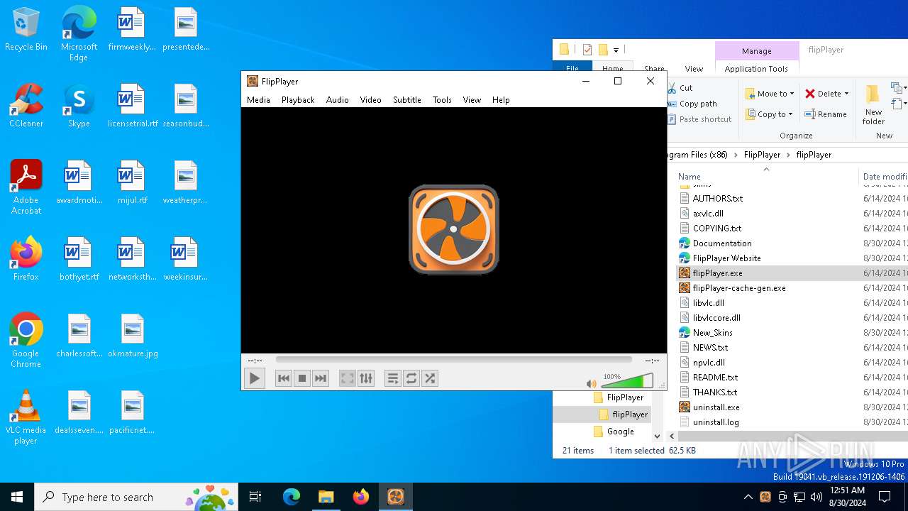Screen dimensions: 908x511
Task: Click the taskbar search box
Action: click(136, 497)
